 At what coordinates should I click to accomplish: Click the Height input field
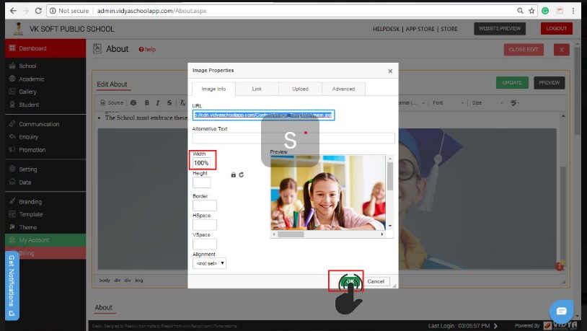(202, 182)
